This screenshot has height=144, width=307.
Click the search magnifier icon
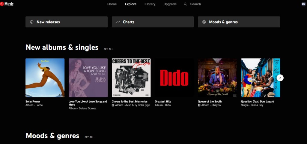[185, 4]
